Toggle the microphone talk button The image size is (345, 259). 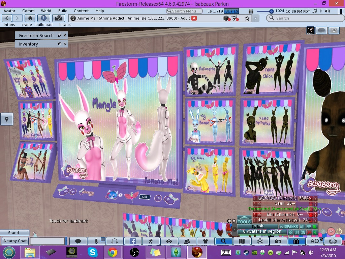(96, 241)
